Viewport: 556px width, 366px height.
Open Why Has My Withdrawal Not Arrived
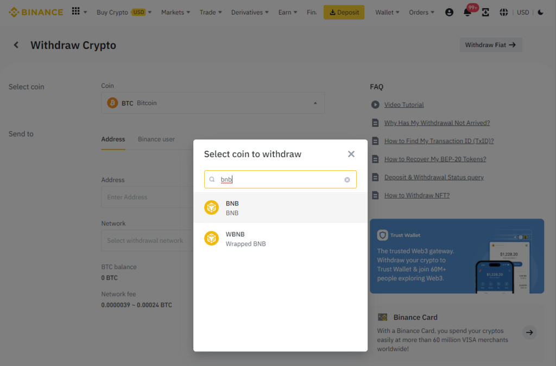coord(437,123)
